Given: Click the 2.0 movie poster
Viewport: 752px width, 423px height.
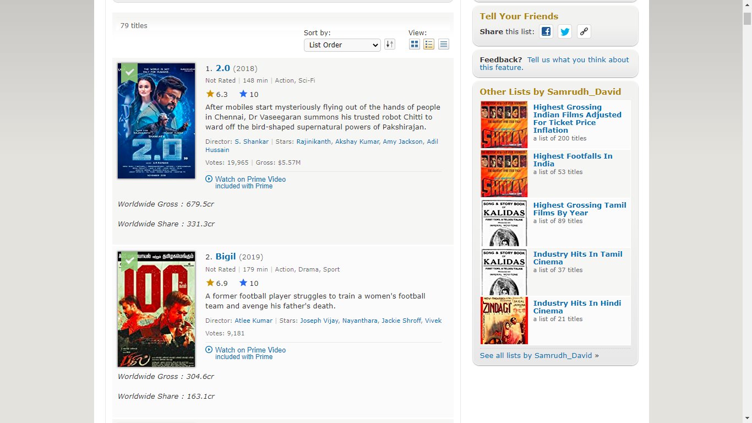Looking at the screenshot, I should click(x=156, y=121).
